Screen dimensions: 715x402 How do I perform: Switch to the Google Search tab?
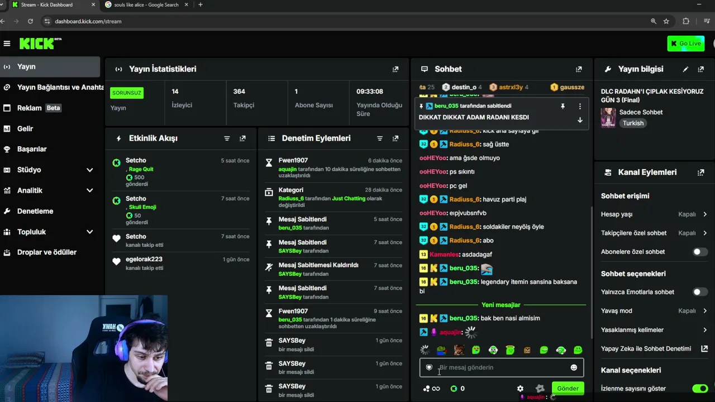(x=146, y=5)
